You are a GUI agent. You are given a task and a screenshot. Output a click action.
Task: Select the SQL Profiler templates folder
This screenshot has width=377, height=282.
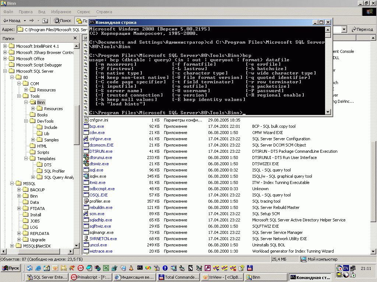pyautogui.click(x=54, y=171)
